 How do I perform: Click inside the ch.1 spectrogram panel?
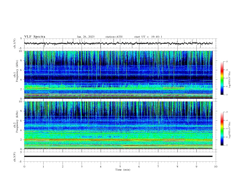click(x=118, y=75)
